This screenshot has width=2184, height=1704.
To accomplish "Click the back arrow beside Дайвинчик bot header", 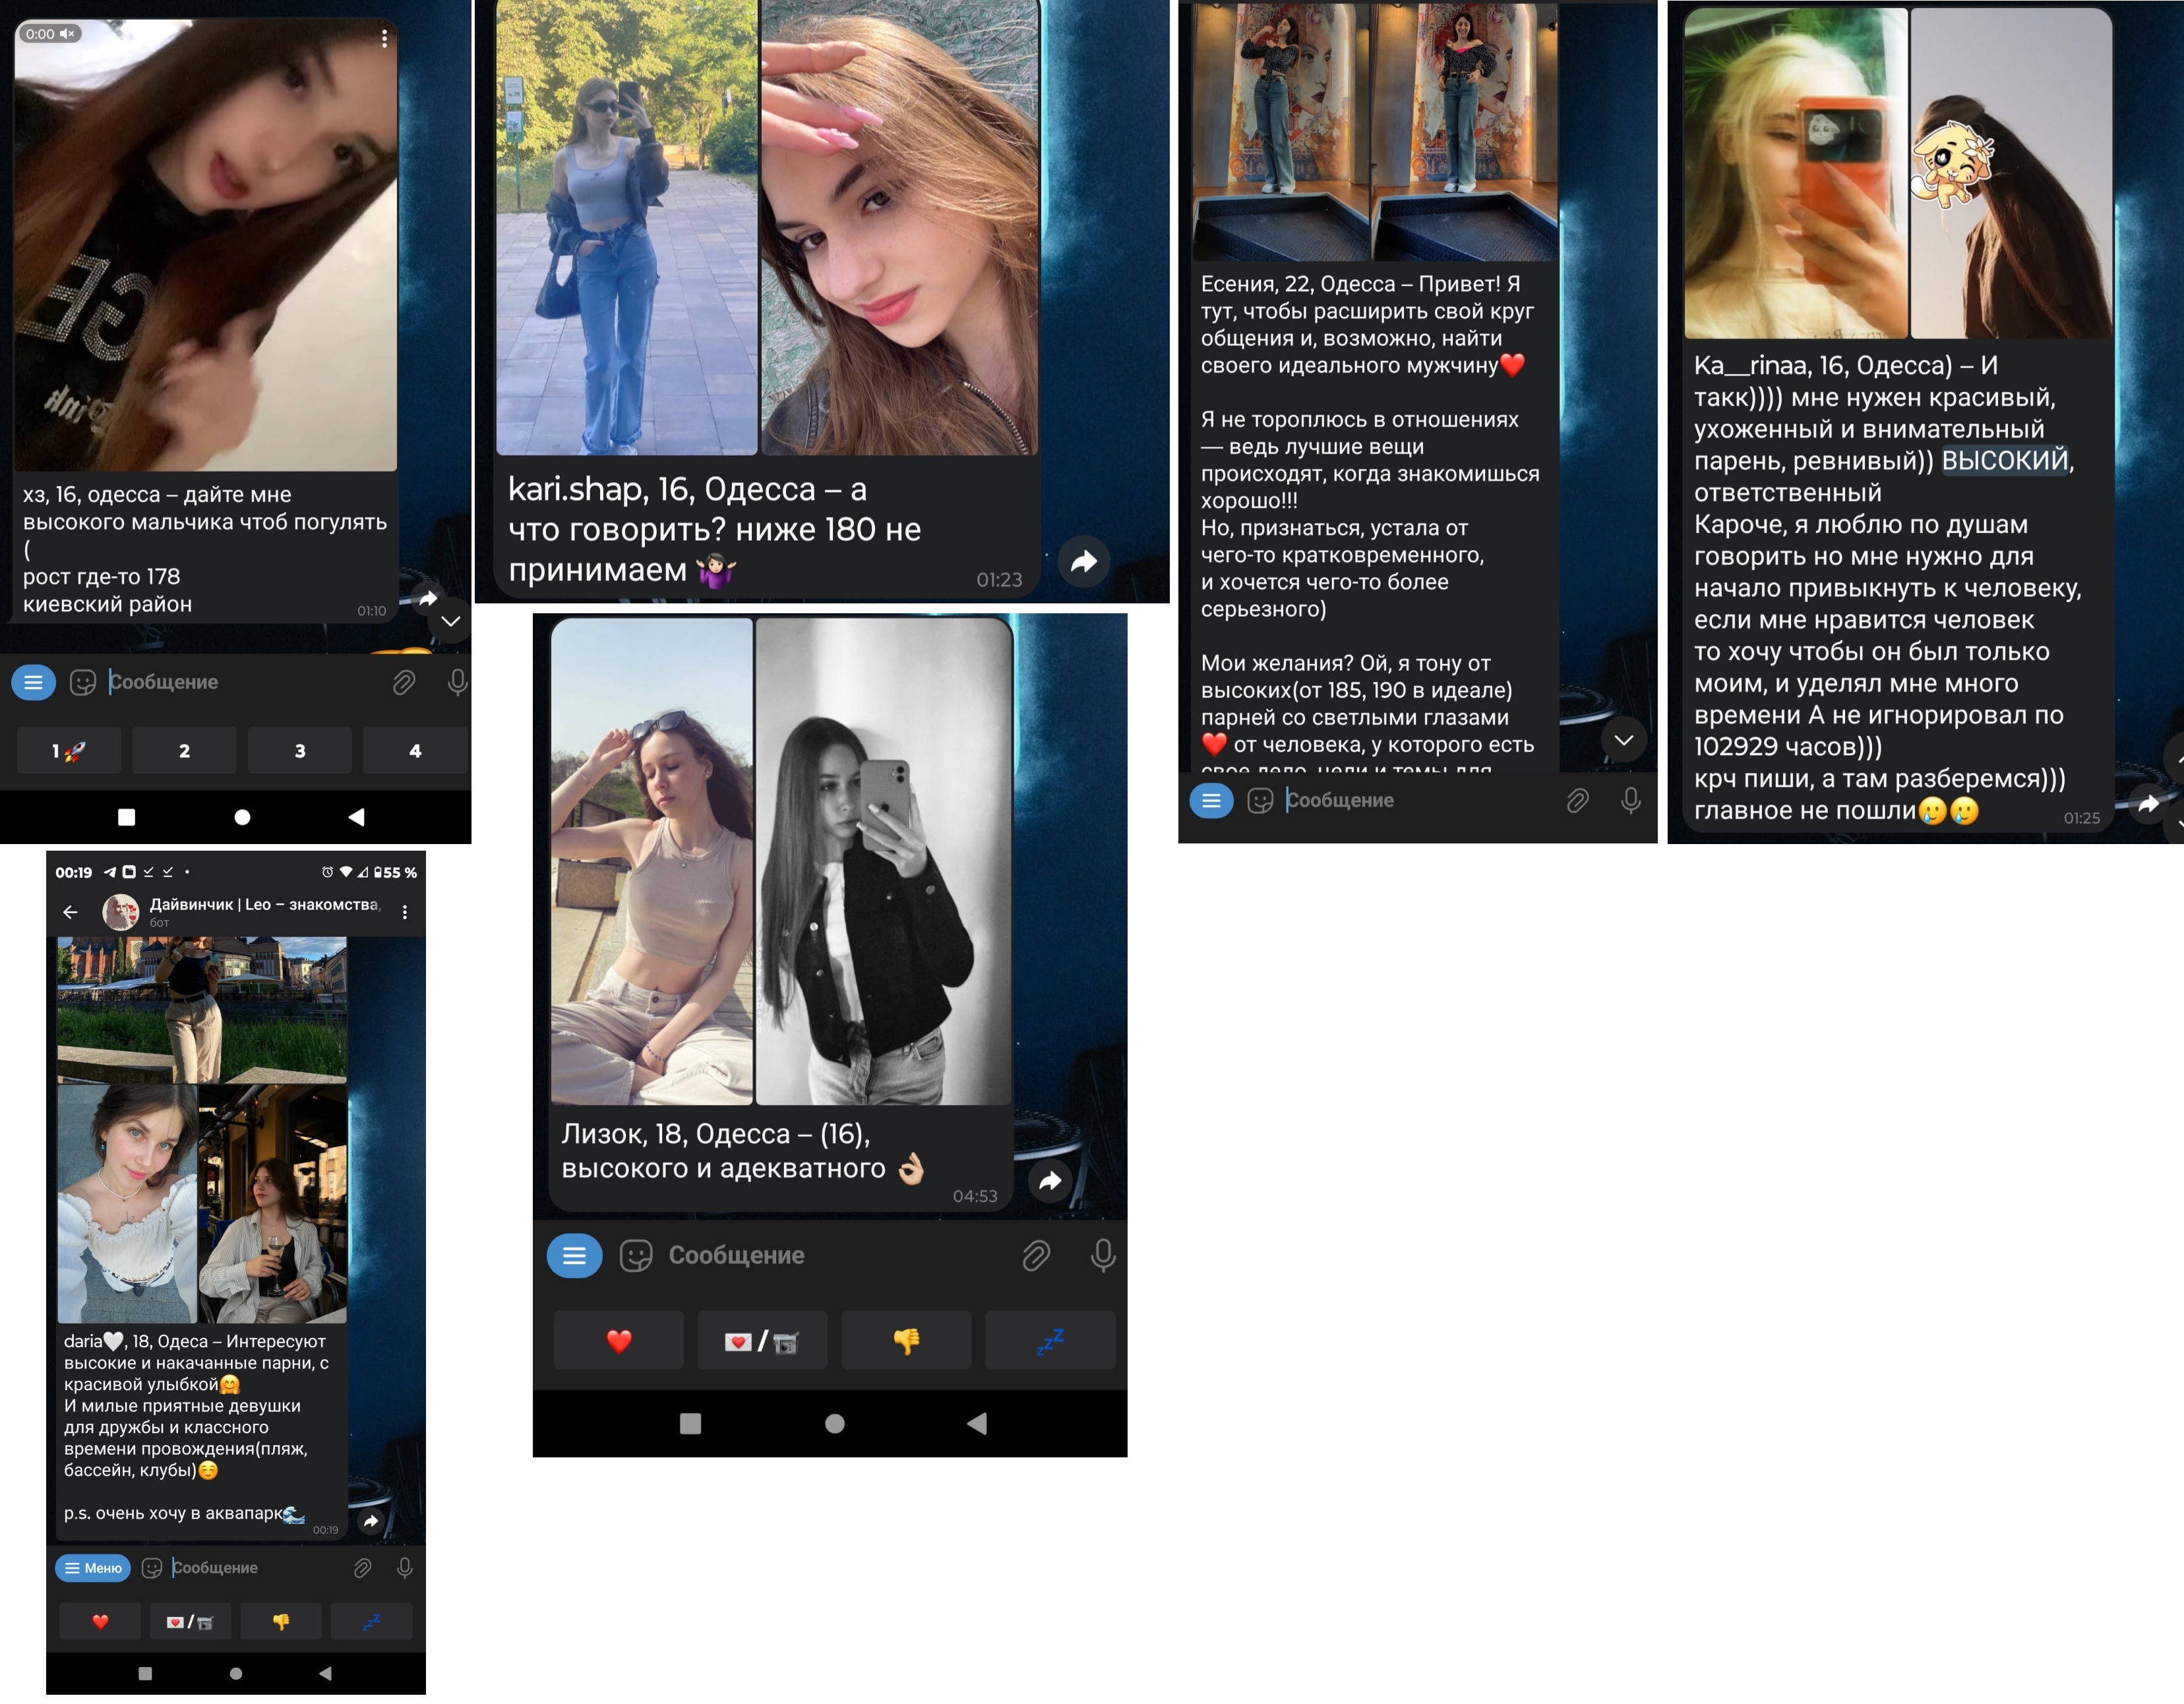I will pyautogui.click(x=70, y=912).
